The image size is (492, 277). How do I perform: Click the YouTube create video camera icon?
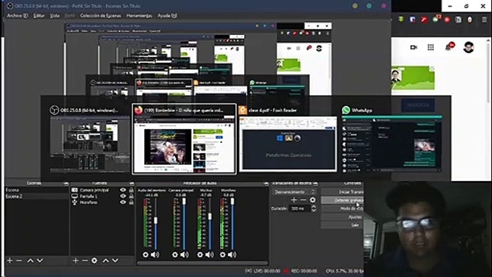(x=414, y=47)
